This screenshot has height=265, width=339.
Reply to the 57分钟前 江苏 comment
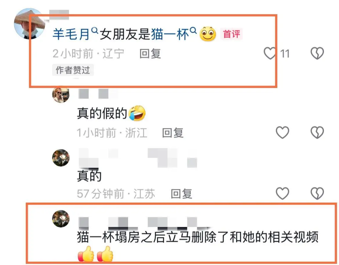tap(182, 194)
